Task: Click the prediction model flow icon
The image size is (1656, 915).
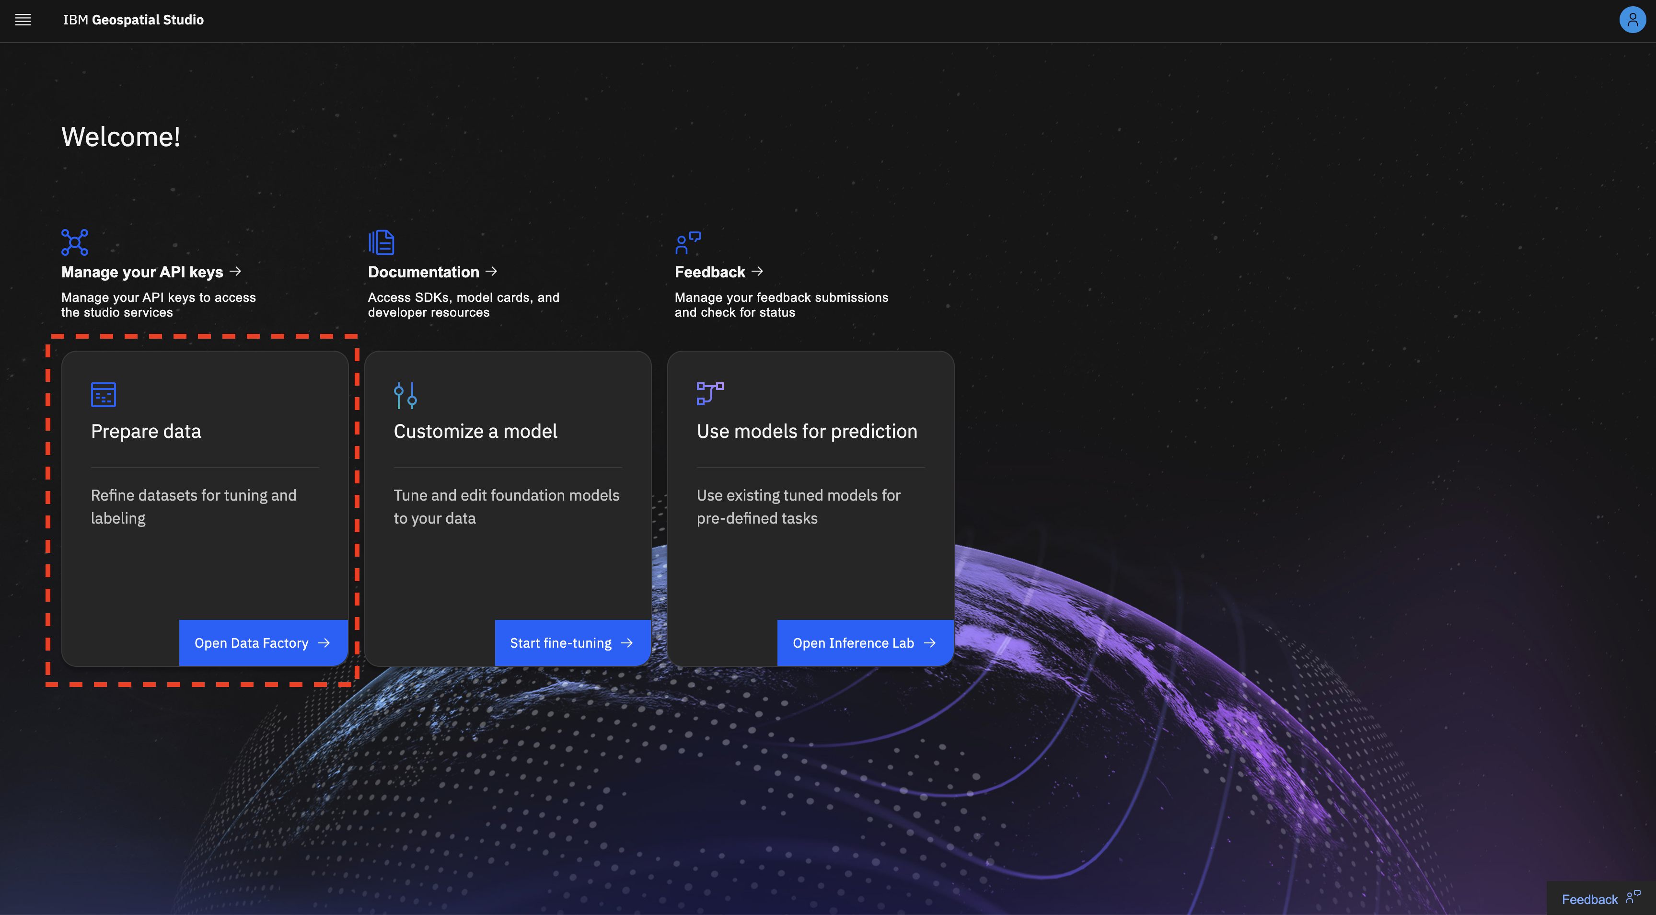Action: (710, 393)
